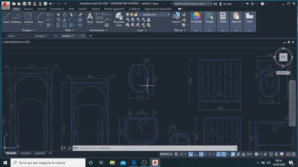Open the Inserisci ribbon tab
Viewport: 298px width, 167px height.
click(x=28, y=9)
